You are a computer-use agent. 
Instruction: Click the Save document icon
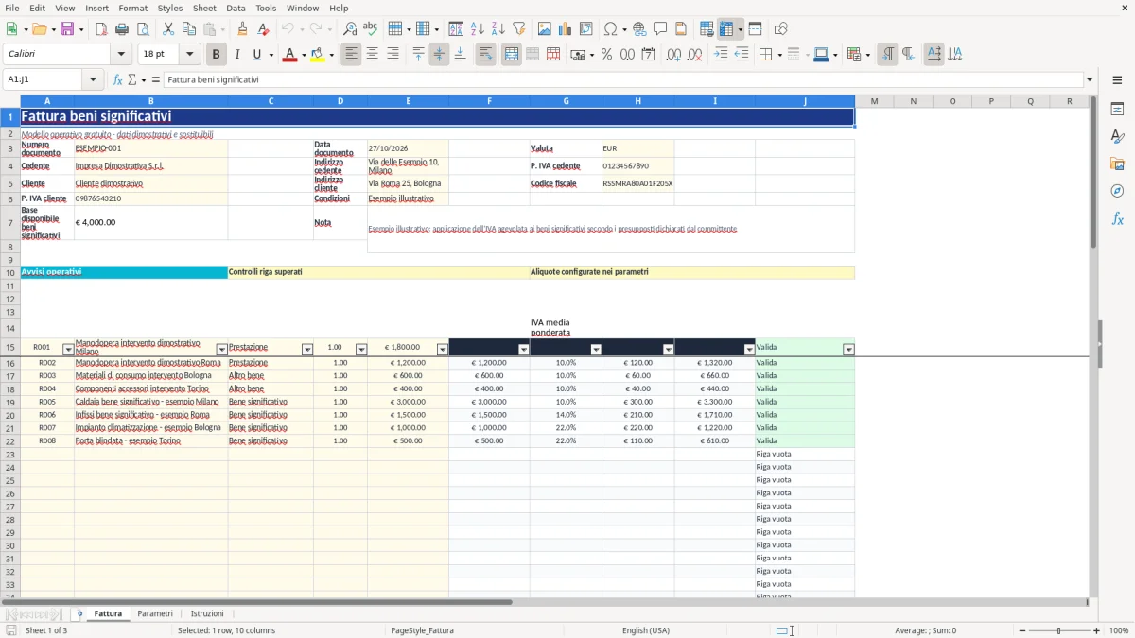point(67,29)
